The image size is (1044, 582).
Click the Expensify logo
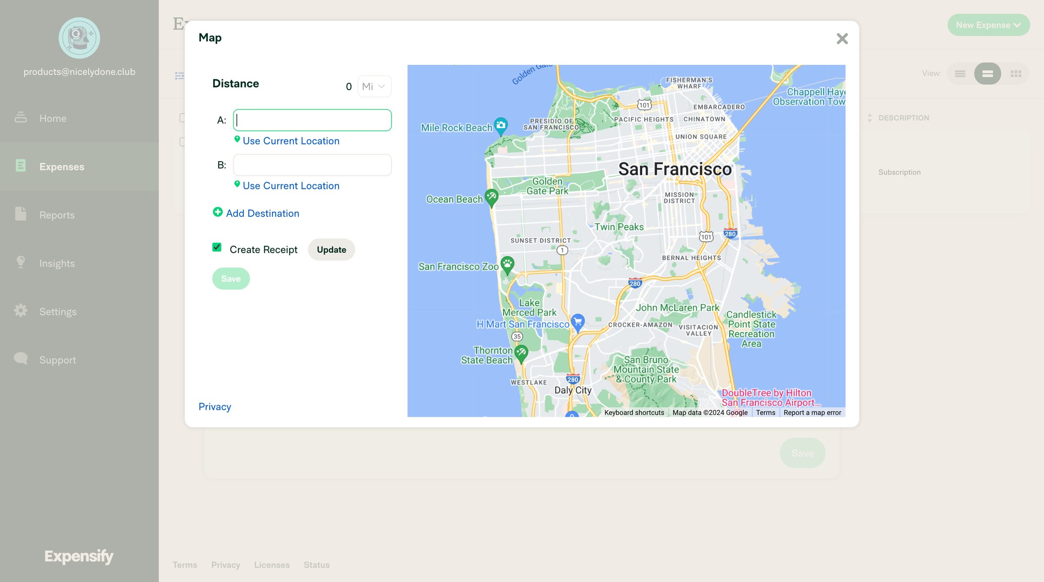79,556
